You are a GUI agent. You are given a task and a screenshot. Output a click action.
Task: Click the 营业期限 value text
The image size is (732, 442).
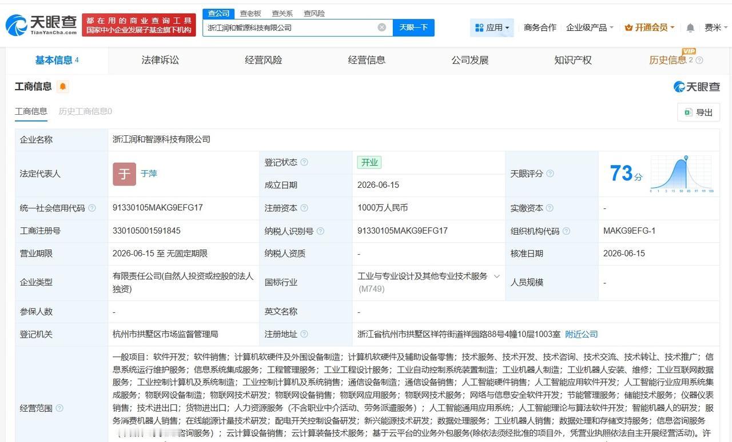pyautogui.click(x=160, y=254)
